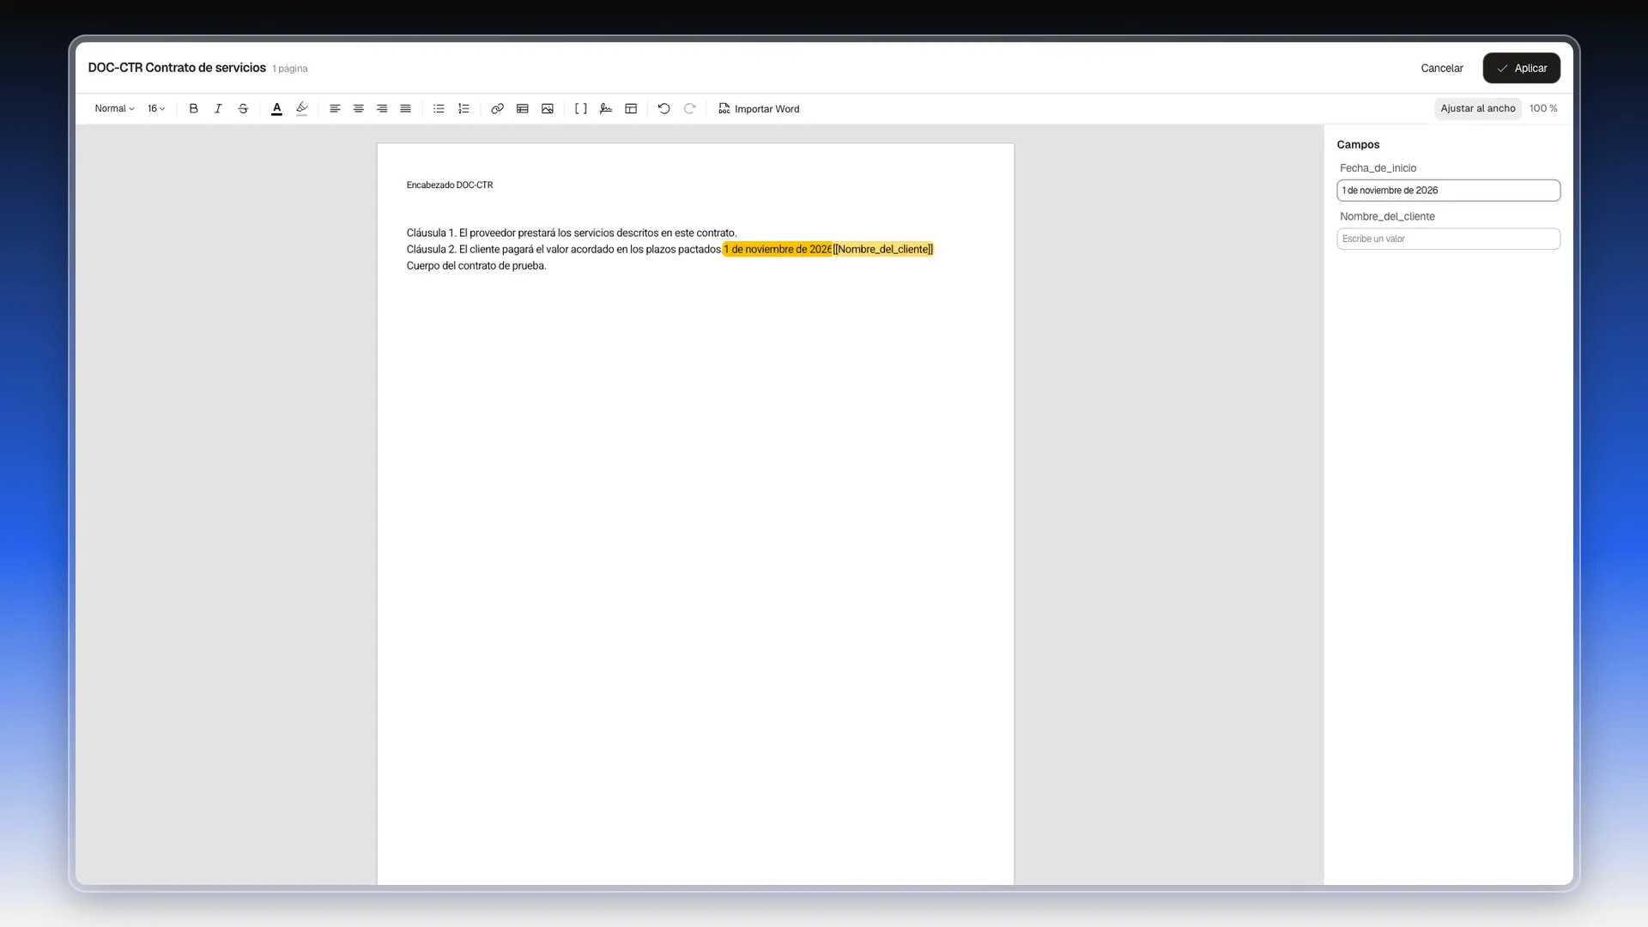The height and width of the screenshot is (927, 1648).
Task: Undo the last change
Action: coord(663,109)
